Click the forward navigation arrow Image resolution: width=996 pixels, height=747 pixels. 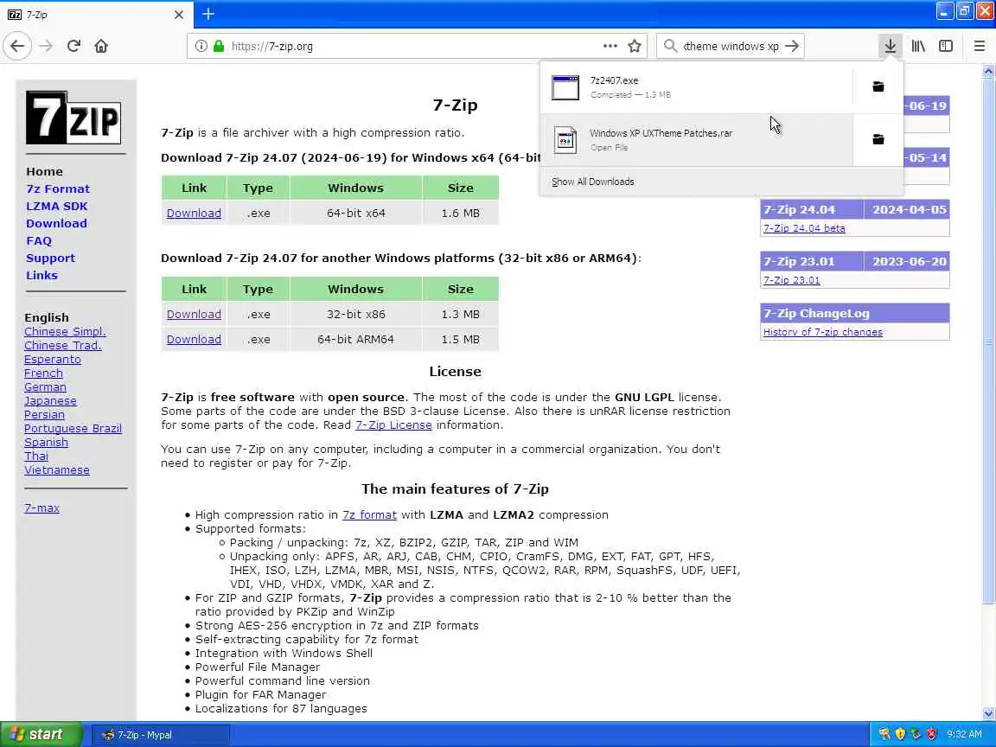[x=46, y=46]
